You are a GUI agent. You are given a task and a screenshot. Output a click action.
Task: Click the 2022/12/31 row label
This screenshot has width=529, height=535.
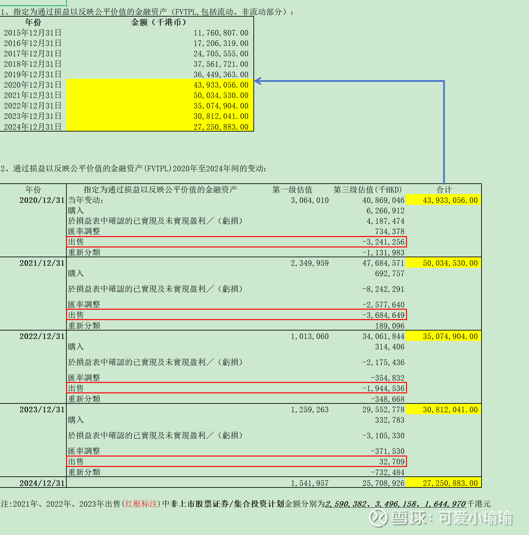42,336
